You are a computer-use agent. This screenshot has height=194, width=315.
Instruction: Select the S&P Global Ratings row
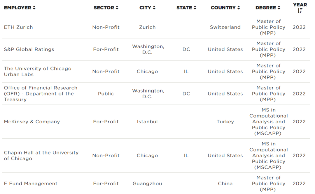(156, 49)
